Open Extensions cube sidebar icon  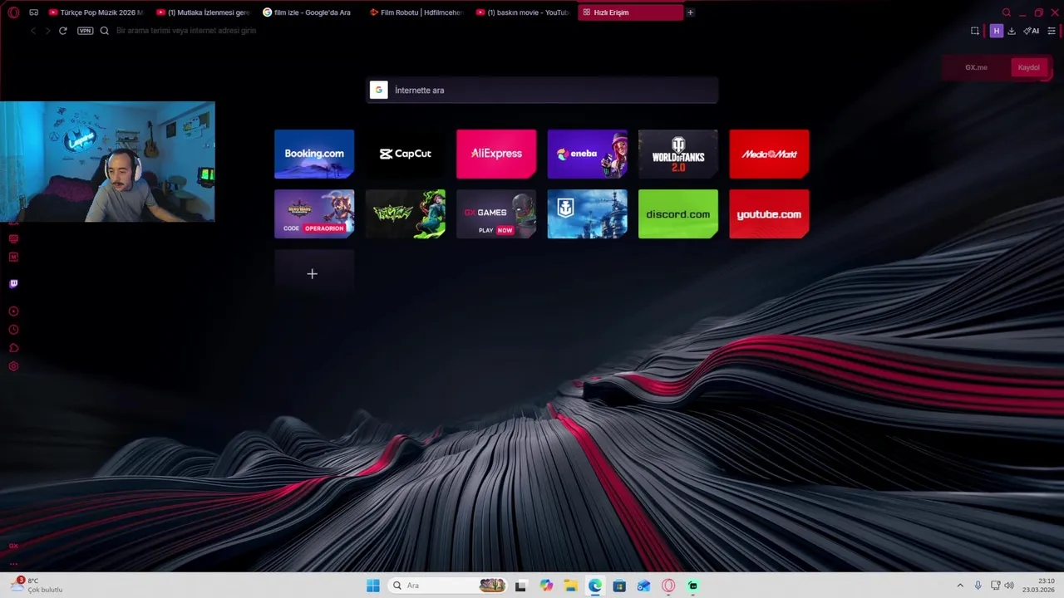13,348
